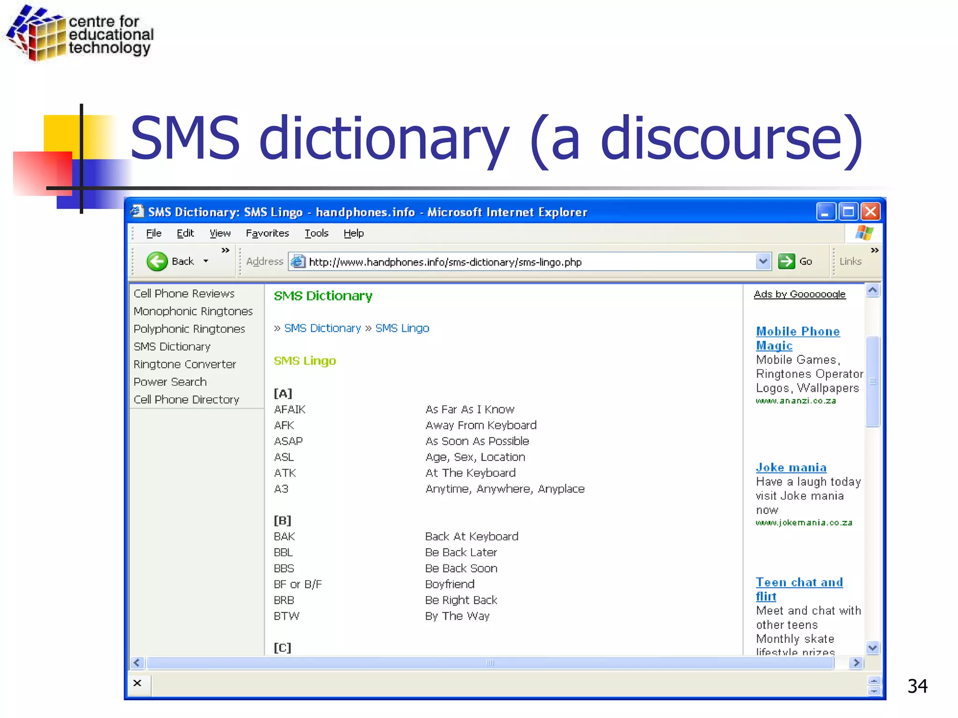
Task: Click the Windows flag logo throbber
Action: pyautogui.click(x=864, y=232)
